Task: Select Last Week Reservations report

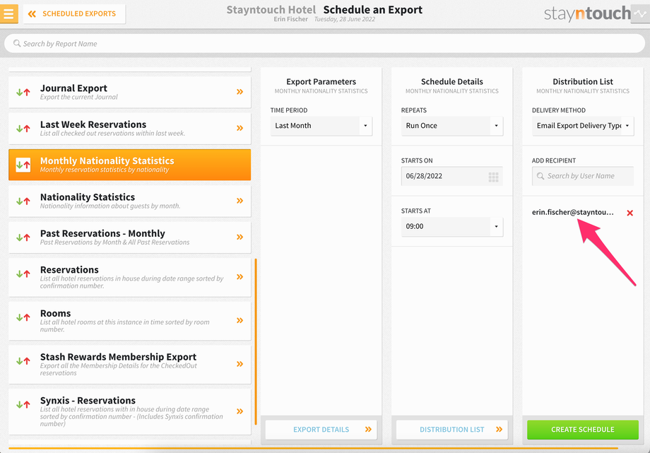Action: tap(130, 128)
